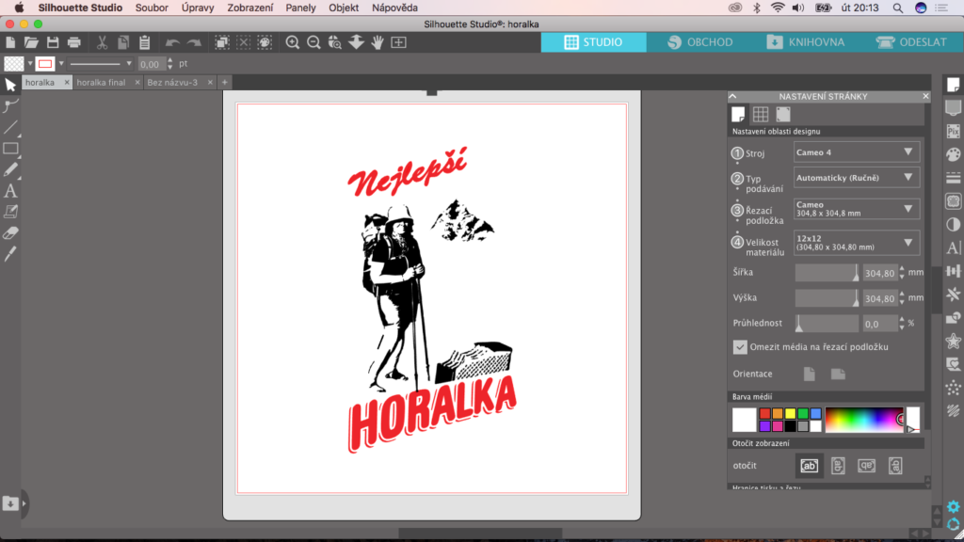Open the OBCHOD store
The image size is (964, 542).
(700, 42)
